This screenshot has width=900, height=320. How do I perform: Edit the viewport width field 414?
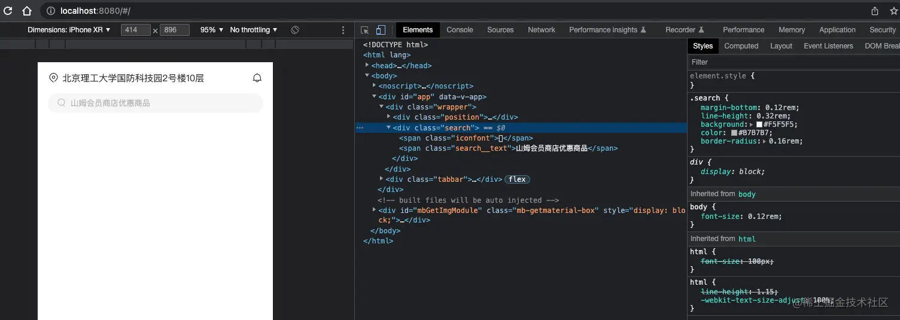pos(136,30)
